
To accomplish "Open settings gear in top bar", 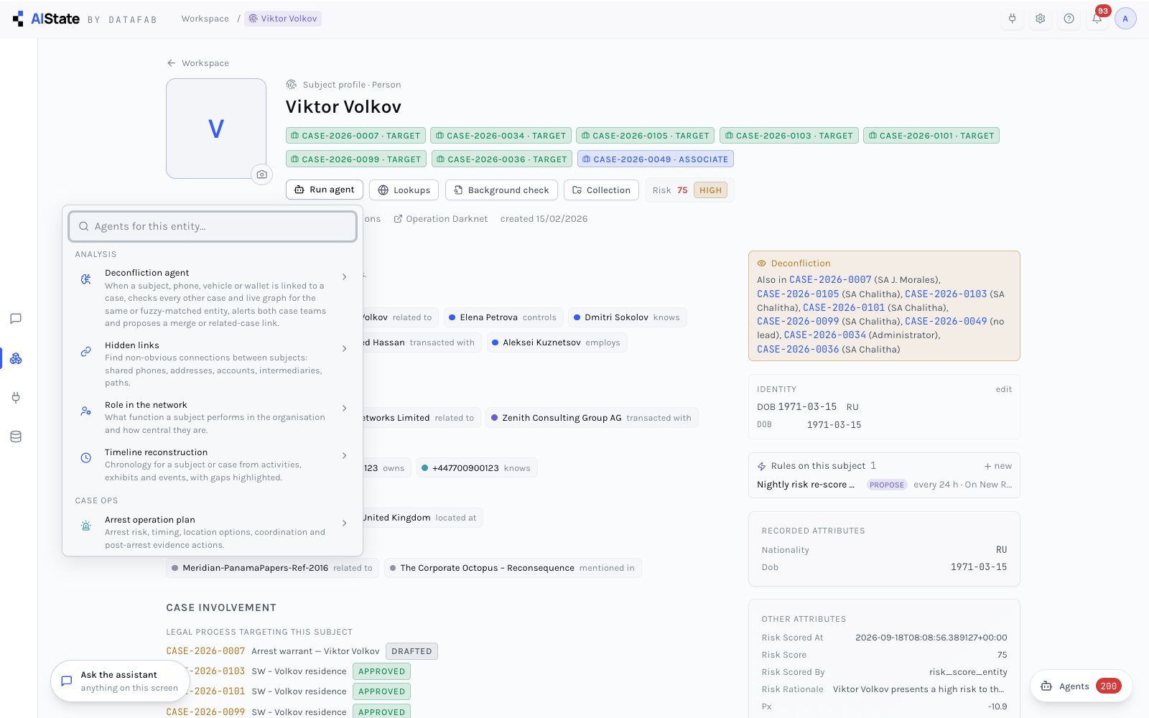I will click(1040, 19).
